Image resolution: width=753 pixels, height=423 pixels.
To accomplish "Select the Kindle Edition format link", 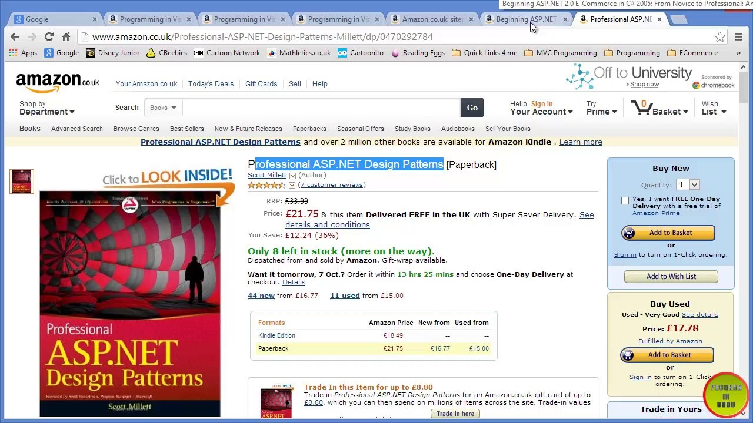I will pyautogui.click(x=276, y=335).
